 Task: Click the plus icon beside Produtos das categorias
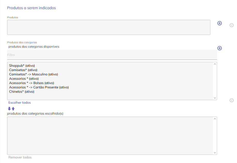(219, 48)
